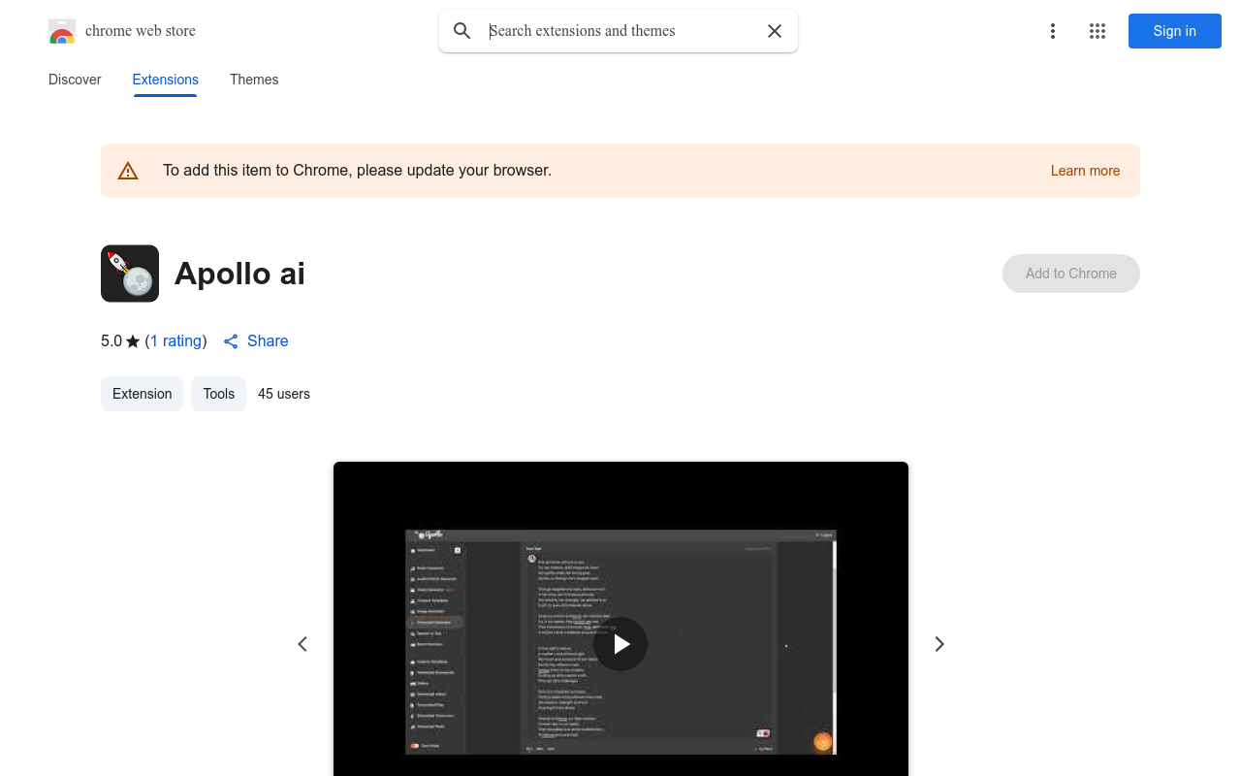
Task: Click the Share button
Action: [256, 341]
